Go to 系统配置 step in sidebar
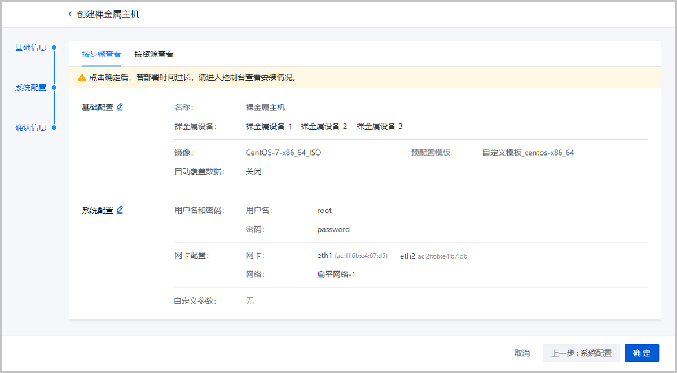The width and height of the screenshot is (677, 373). pyautogui.click(x=30, y=87)
